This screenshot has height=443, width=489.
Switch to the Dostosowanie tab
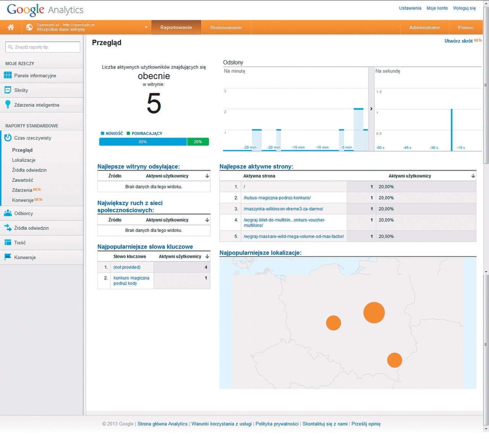coord(226,27)
